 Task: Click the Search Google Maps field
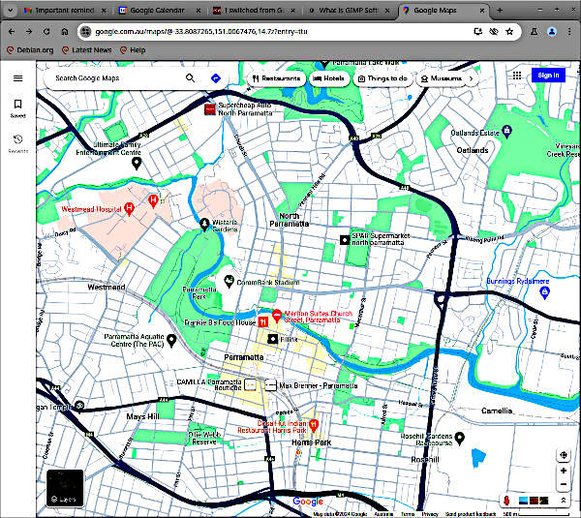[116, 77]
